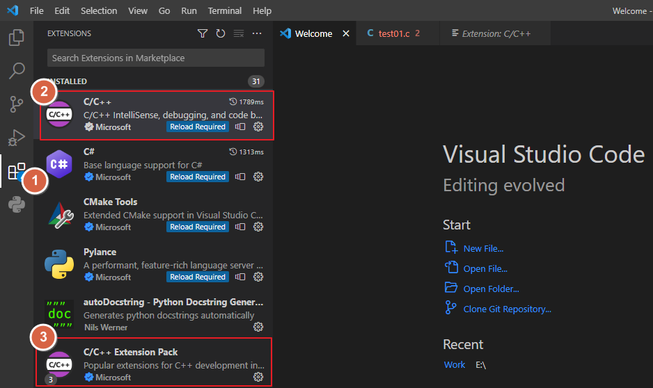This screenshot has width=653, height=388.
Task: Click the installed count badge 31
Action: tap(255, 81)
